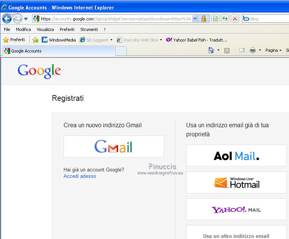
Task: Click the Compatibility View broken-page icon
Action: 215,19
